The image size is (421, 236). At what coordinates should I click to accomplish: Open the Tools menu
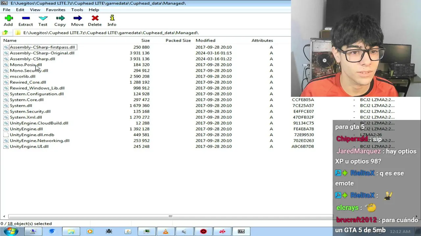pos(77,10)
